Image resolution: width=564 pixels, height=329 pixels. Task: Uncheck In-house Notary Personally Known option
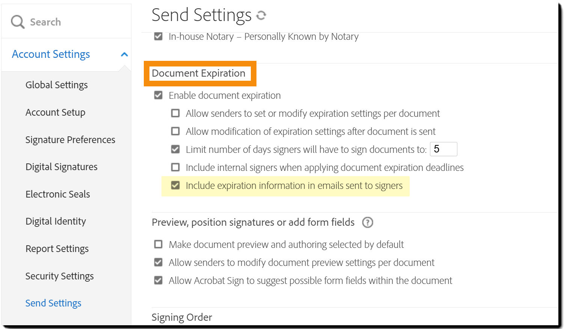(158, 36)
